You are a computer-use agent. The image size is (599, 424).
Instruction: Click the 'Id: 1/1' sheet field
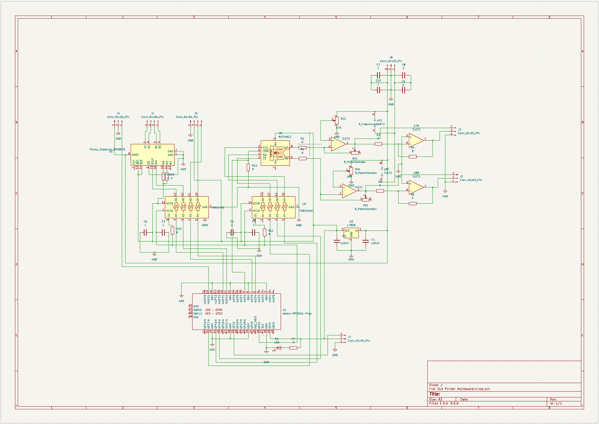tap(556, 404)
